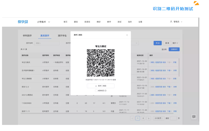This screenshot has width=209, height=131.
Task: Check the 关联校区 checkbox
Action: pos(96,91)
